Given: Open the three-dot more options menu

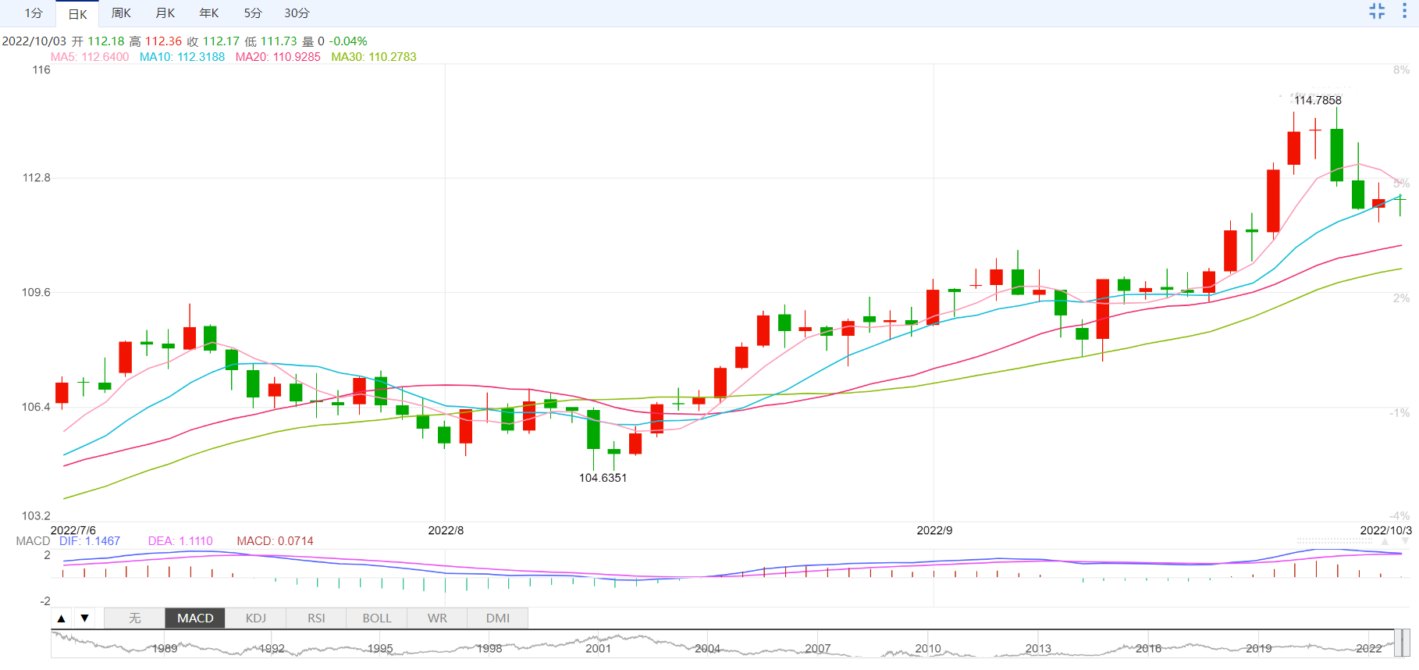Looking at the screenshot, I should (x=1404, y=11).
